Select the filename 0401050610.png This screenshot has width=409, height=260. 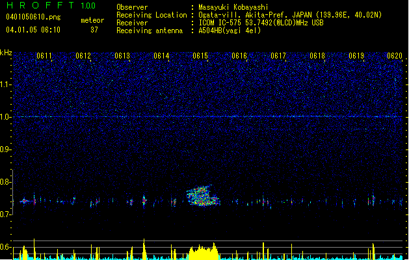point(33,17)
